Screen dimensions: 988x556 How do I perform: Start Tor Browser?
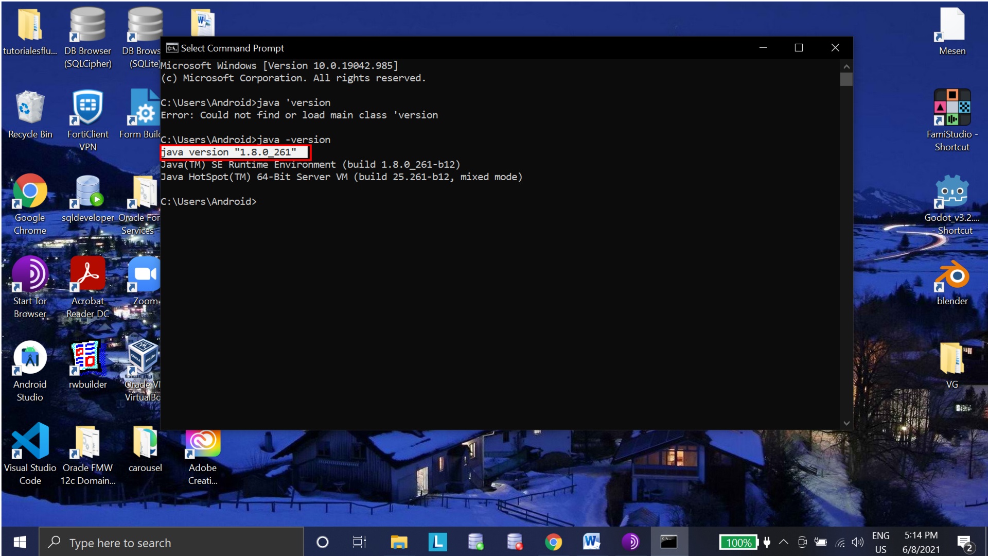click(x=29, y=274)
